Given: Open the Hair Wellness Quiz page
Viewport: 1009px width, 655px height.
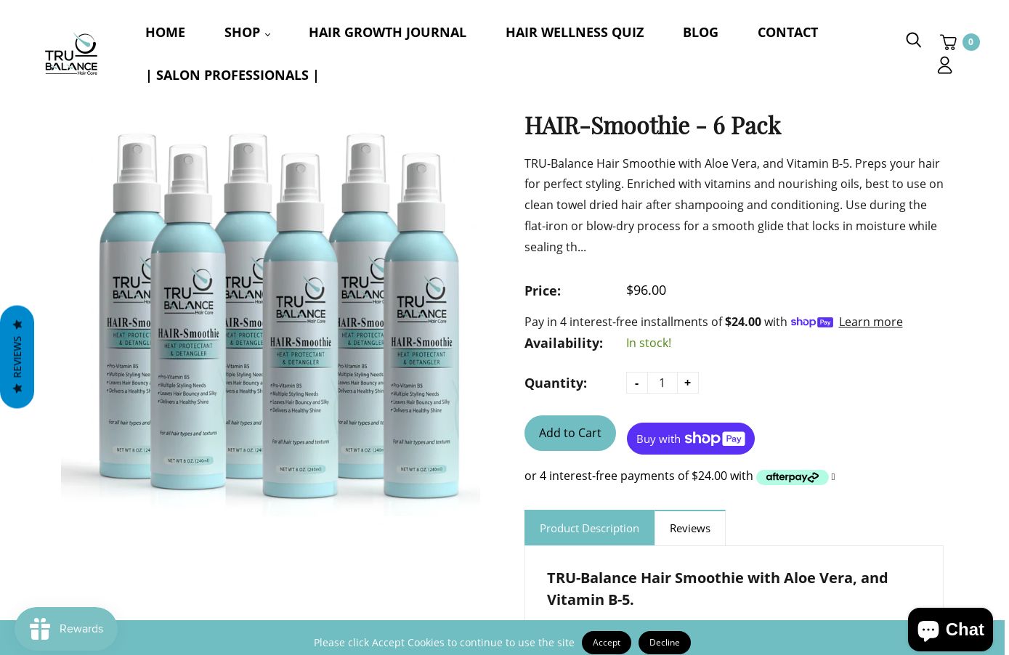Looking at the screenshot, I should click(575, 33).
